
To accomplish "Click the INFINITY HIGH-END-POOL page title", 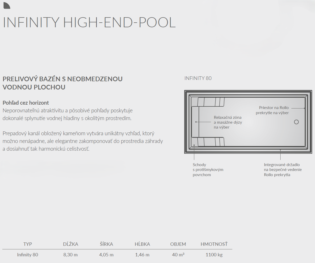I will 89,22.
